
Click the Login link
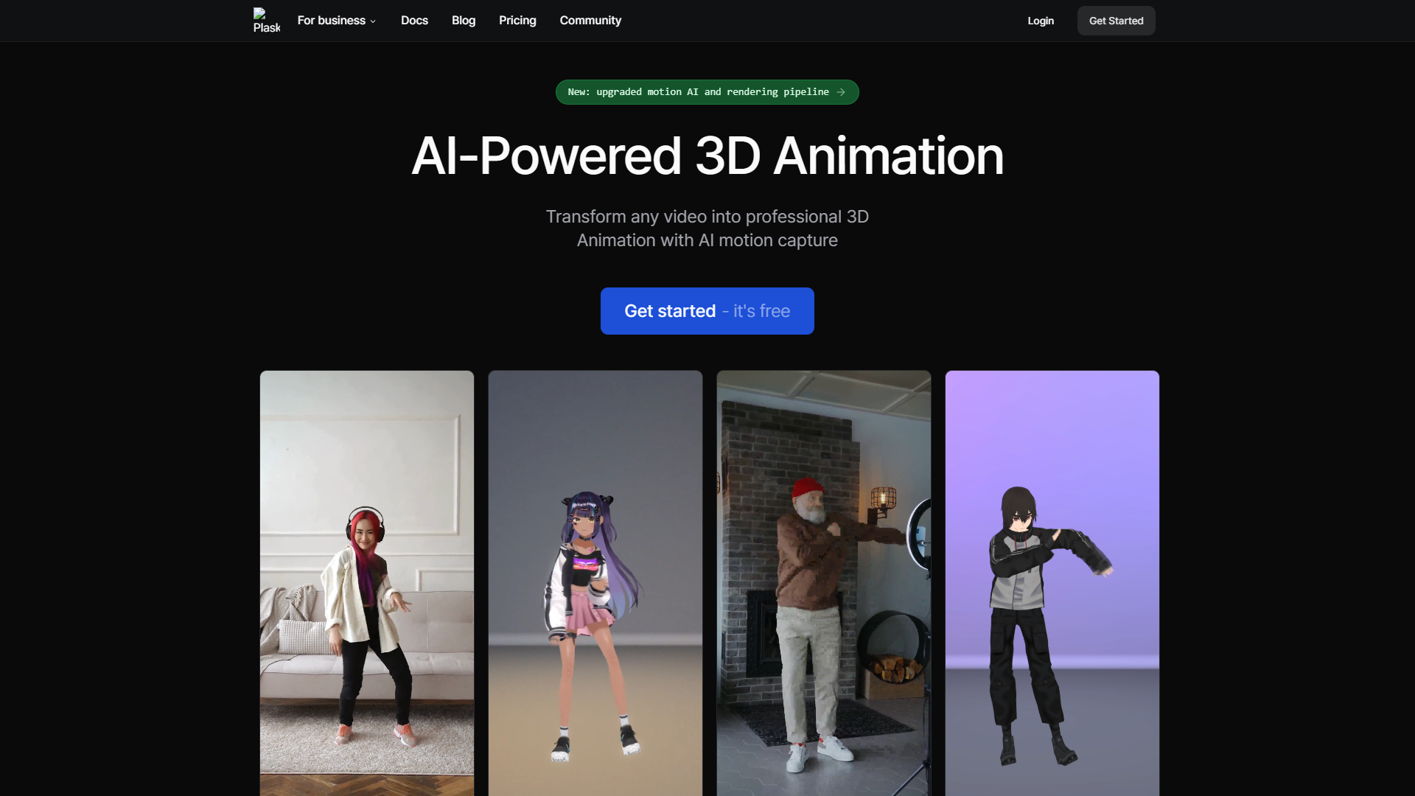pyautogui.click(x=1041, y=21)
